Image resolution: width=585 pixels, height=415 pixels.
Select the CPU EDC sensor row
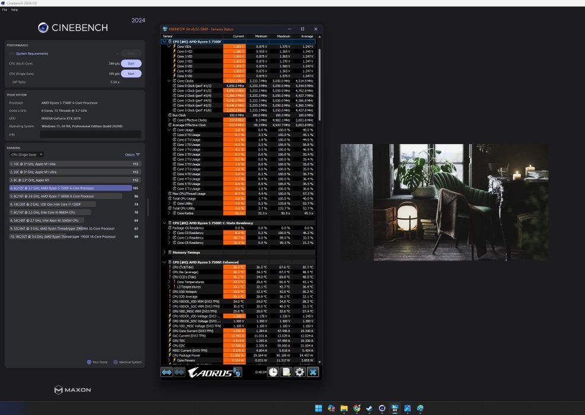[238, 346]
